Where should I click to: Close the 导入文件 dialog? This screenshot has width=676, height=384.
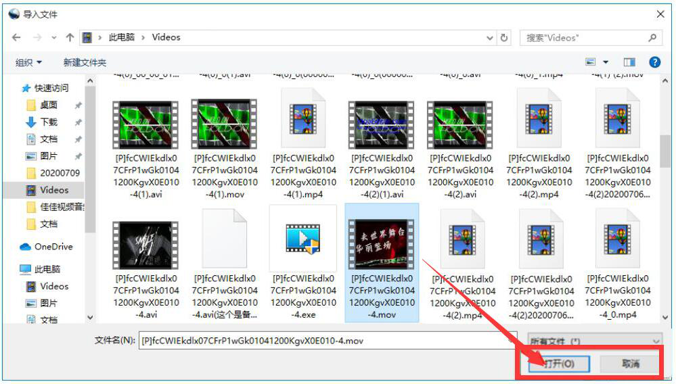(x=660, y=14)
